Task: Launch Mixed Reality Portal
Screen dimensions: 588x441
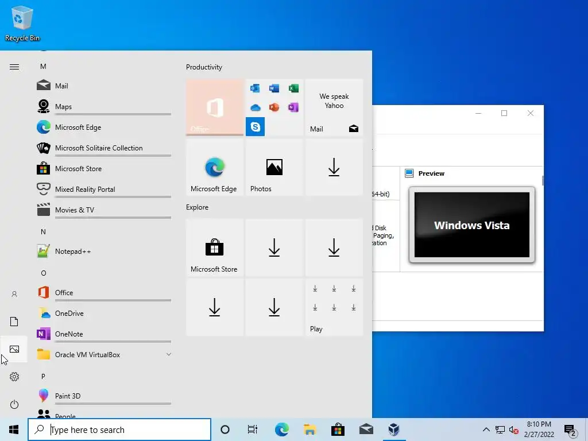Action: (x=105, y=189)
